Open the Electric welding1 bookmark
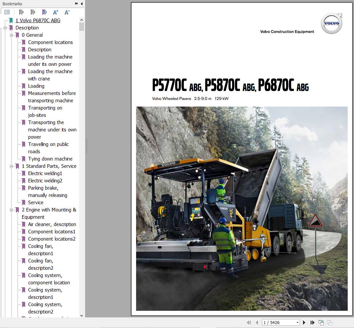Image resolution: width=354 pixels, height=328 pixels. click(x=45, y=173)
